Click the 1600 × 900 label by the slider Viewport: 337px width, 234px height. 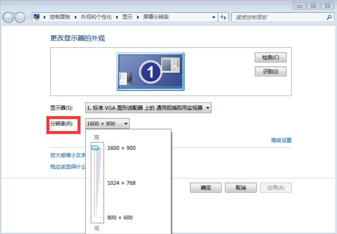pyautogui.click(x=121, y=148)
